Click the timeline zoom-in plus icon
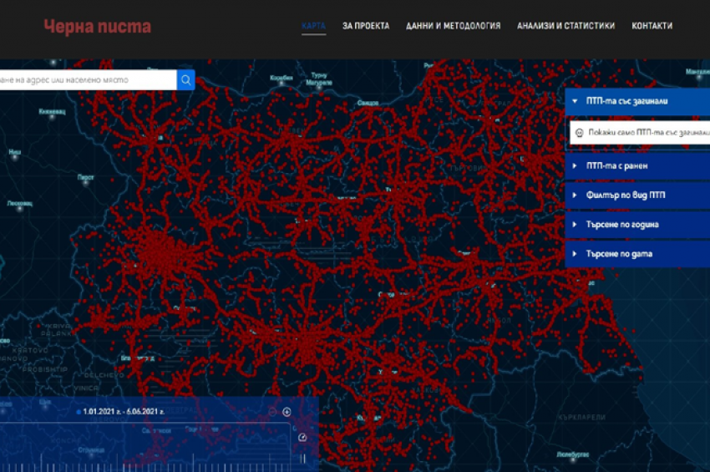The image size is (710, 472). [287, 412]
